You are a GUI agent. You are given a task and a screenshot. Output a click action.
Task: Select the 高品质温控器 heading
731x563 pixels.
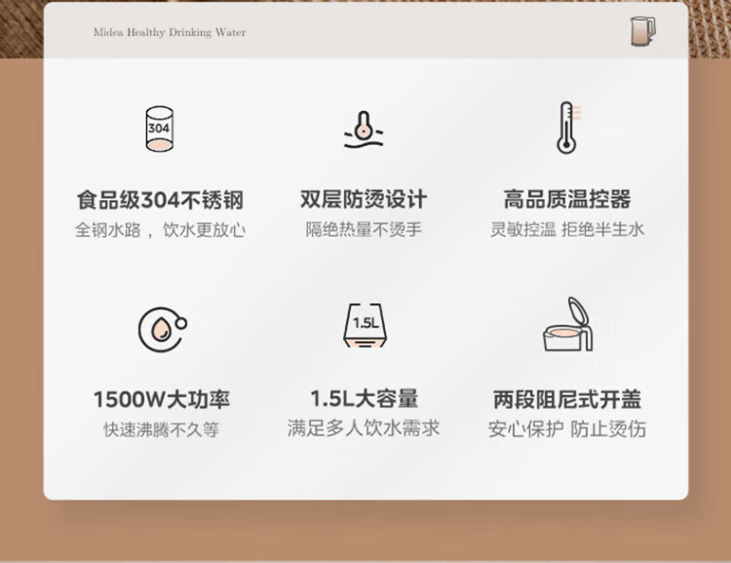click(567, 199)
